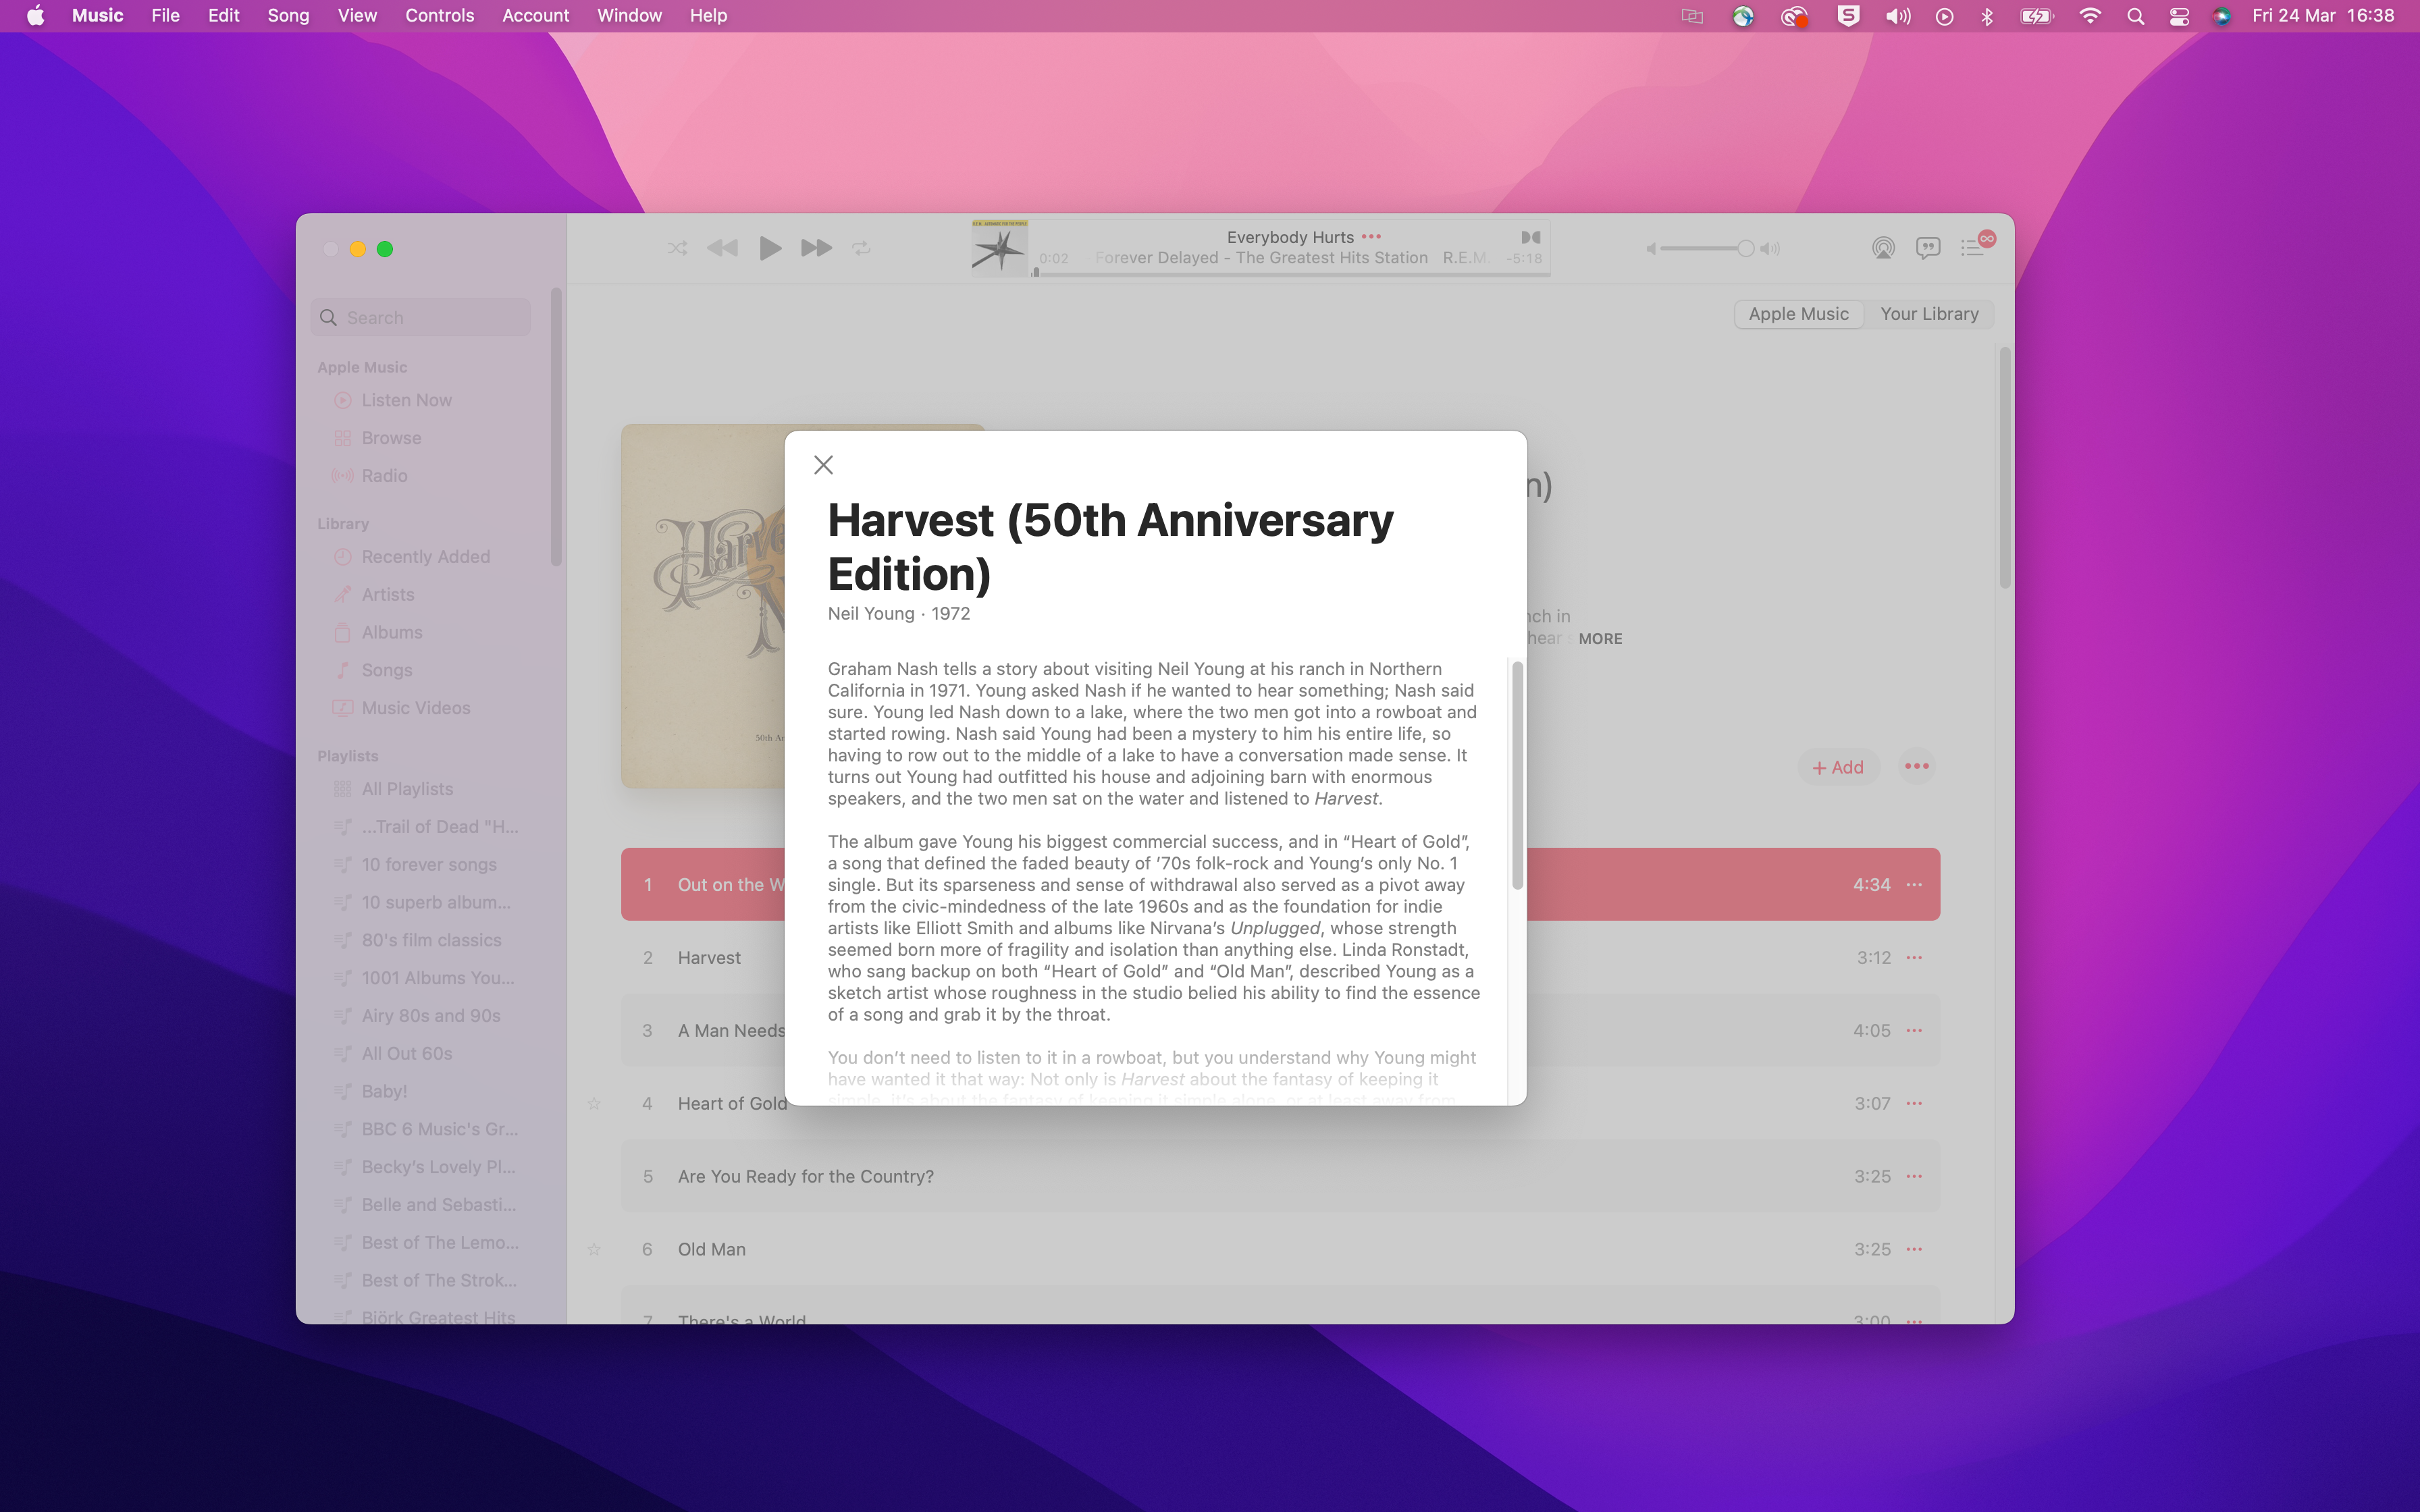Click the More options button for Harvest
Screen dimensions: 2420x1512
tap(1913, 956)
